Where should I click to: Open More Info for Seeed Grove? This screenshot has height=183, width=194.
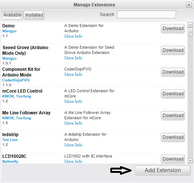click(73, 58)
